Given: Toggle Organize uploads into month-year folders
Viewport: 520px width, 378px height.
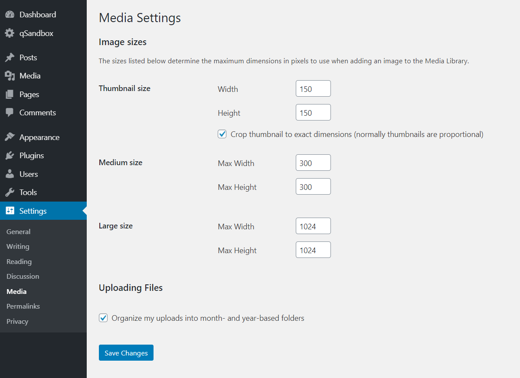Looking at the screenshot, I should [103, 318].
